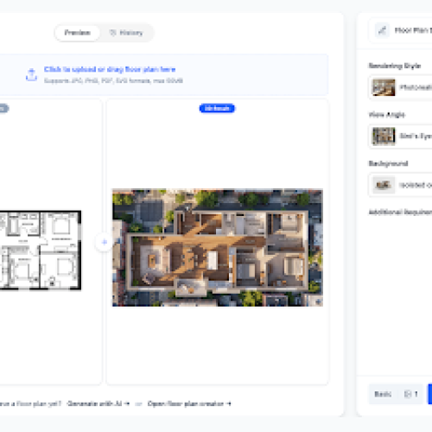Switch to the Preview tab
Viewport: 432px width, 432px height.
(x=77, y=33)
